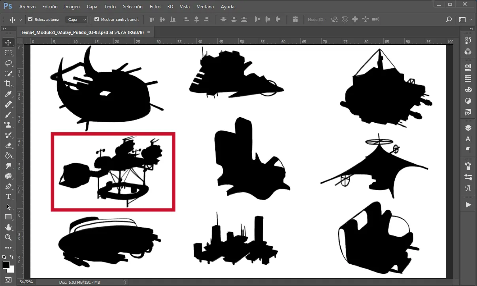
Task: Select the Lasso tool
Action: [8, 63]
